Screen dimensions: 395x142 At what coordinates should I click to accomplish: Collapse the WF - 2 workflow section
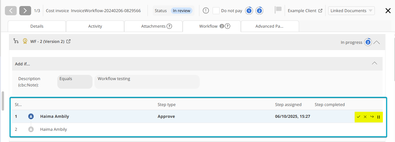point(377,42)
